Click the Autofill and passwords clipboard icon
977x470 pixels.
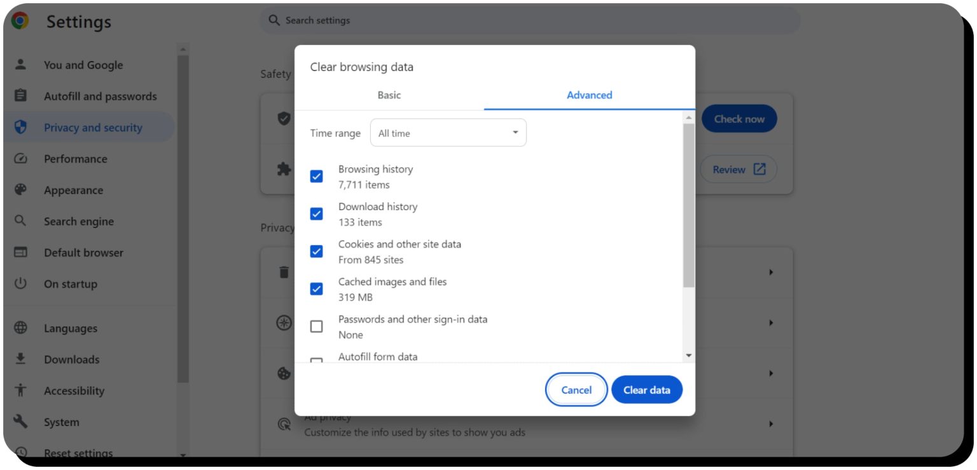pos(20,96)
